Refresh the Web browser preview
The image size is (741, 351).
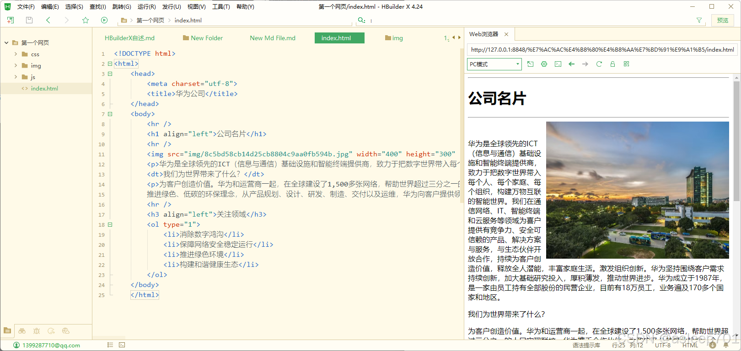[x=599, y=64]
